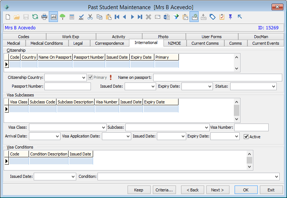
Task: Click the clipboard checkmark task icon
Action: click(x=222, y=17)
